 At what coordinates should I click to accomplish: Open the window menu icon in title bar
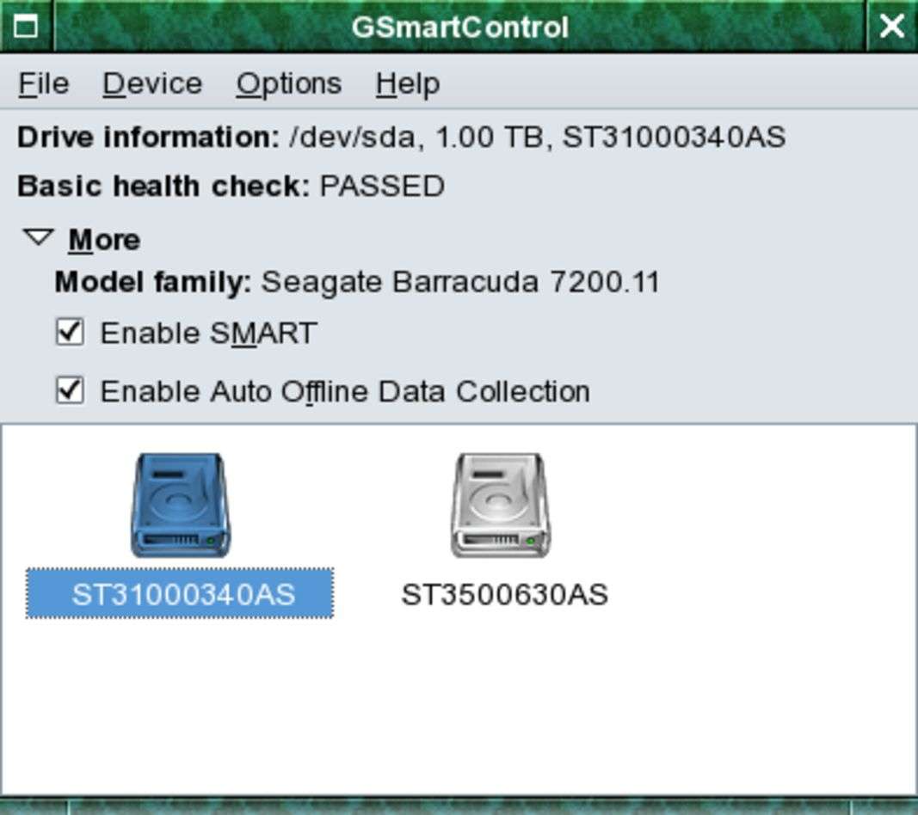(x=26, y=27)
